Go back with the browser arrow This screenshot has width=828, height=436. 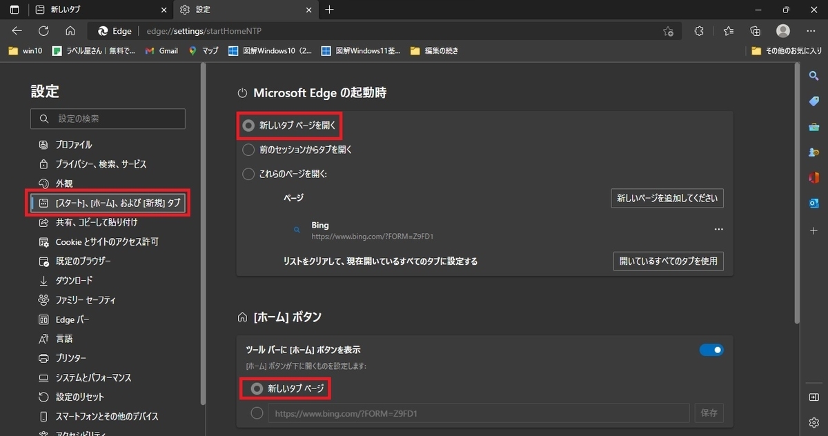(17, 31)
